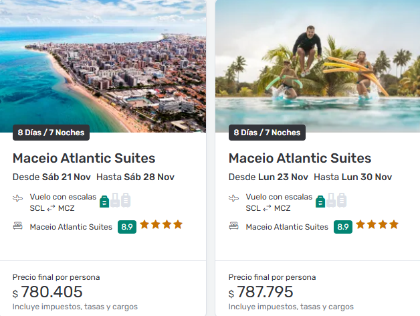This screenshot has height=316, width=420.
Task: Click the aerial beach city photo
Action: point(103,67)
